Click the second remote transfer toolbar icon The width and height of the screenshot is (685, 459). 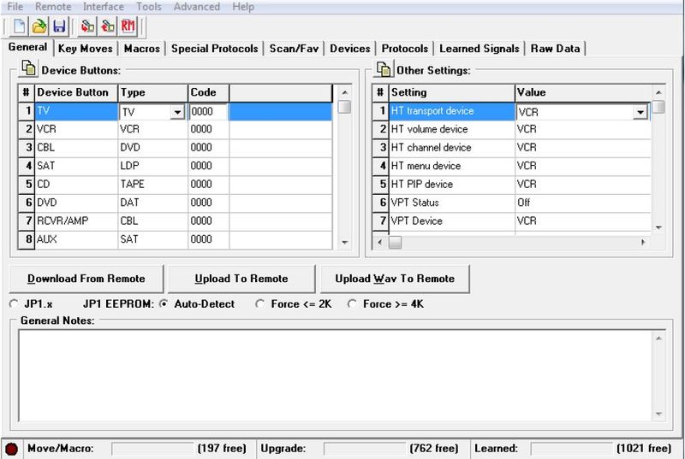(107, 26)
